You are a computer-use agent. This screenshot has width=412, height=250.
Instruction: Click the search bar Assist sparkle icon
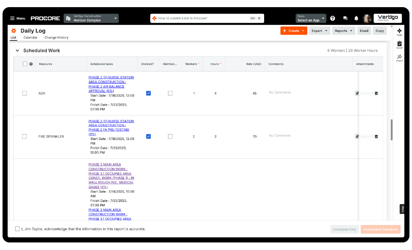point(154,18)
